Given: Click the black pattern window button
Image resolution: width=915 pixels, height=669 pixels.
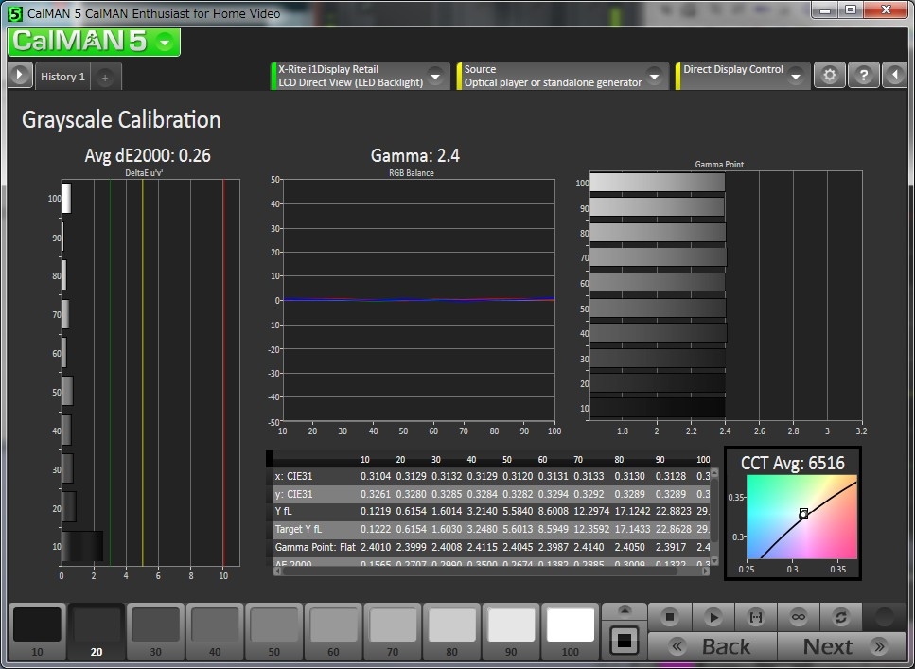Looking at the screenshot, I should click(x=624, y=640).
